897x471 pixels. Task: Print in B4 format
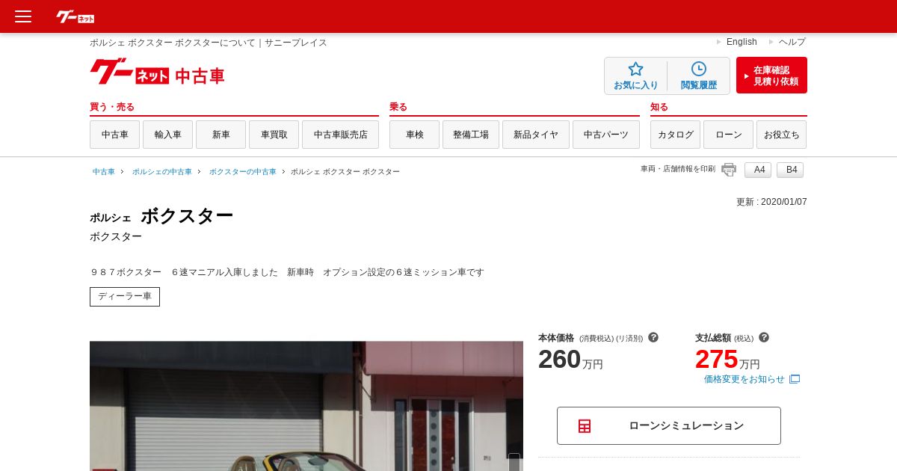pyautogui.click(x=790, y=170)
